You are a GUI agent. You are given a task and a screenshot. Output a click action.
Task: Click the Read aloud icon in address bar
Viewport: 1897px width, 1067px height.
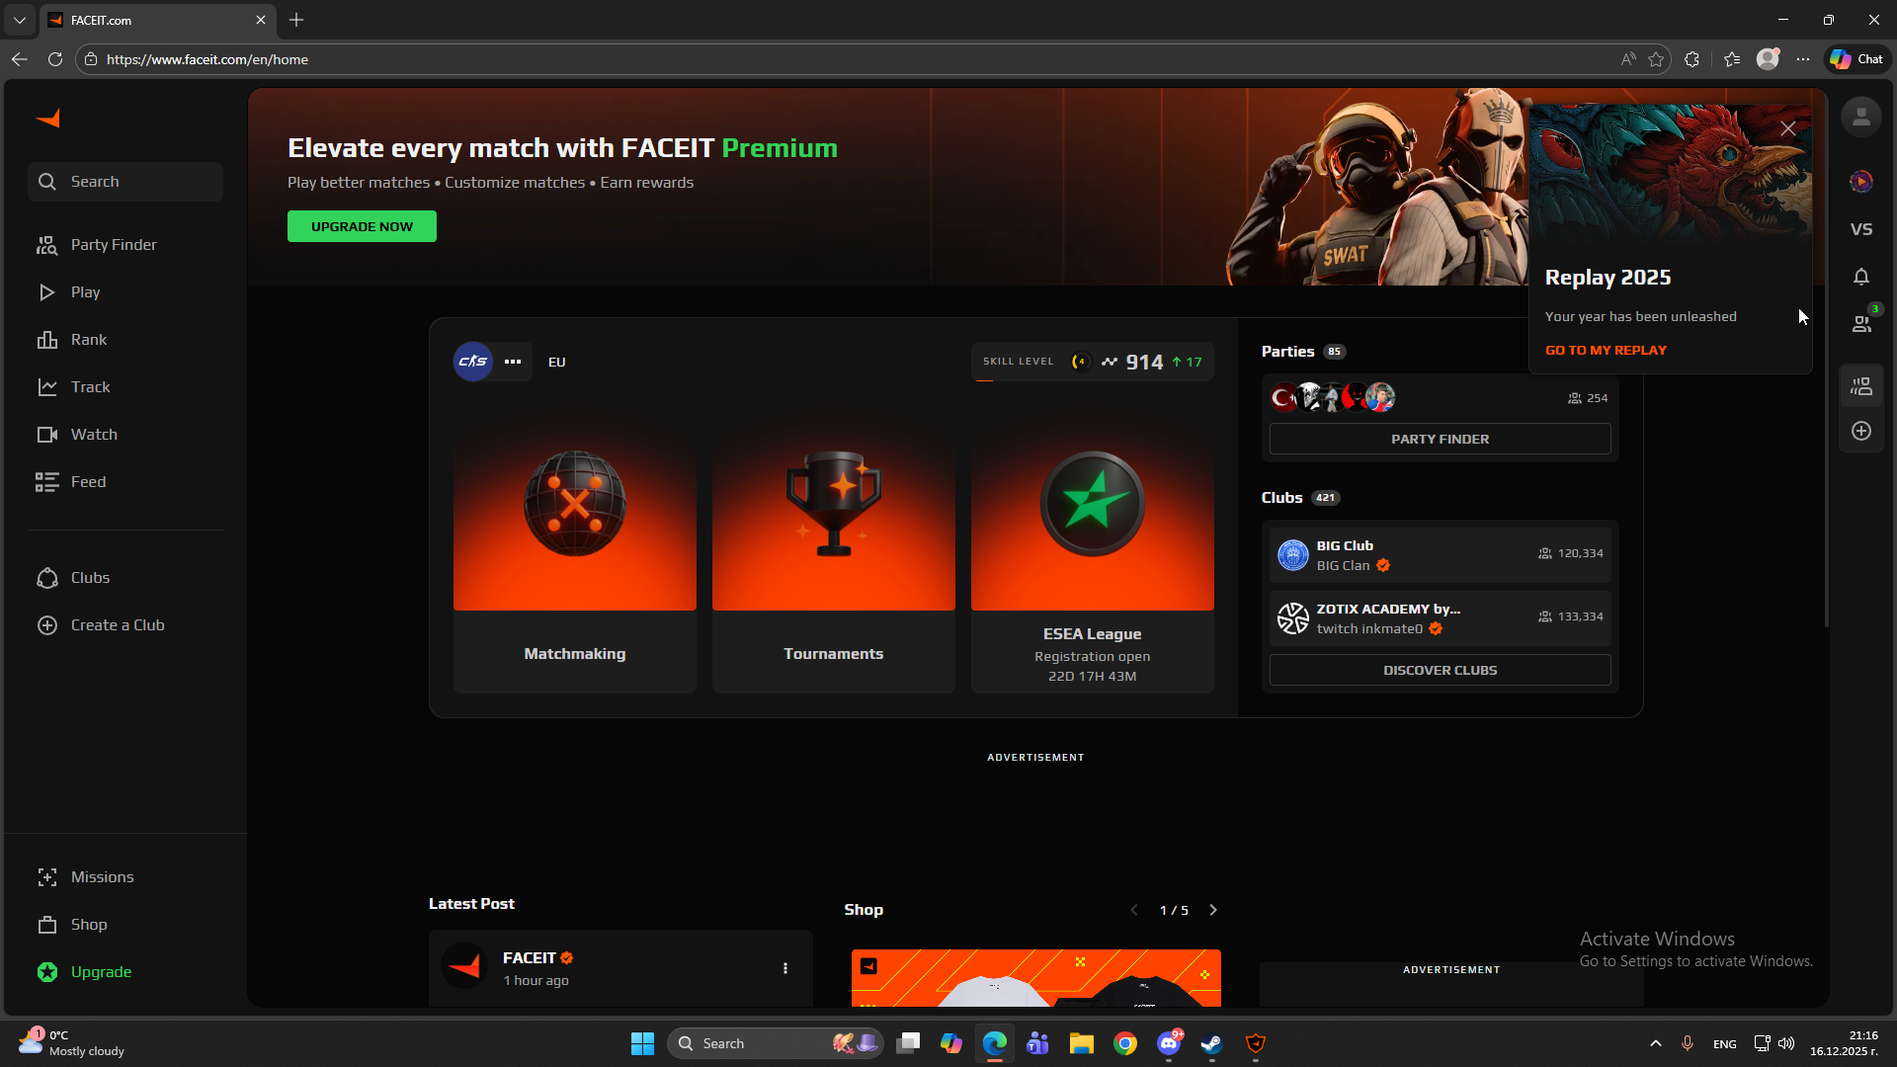1628,59
